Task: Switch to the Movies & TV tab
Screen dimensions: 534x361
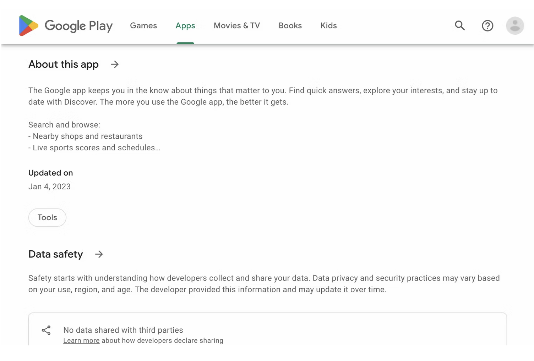Action: pos(236,26)
